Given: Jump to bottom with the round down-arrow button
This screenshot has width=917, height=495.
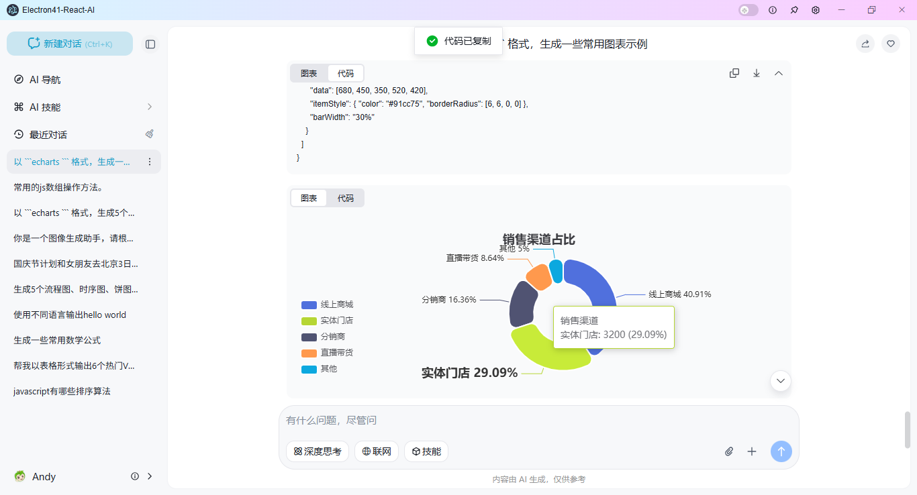Looking at the screenshot, I should tap(781, 381).
